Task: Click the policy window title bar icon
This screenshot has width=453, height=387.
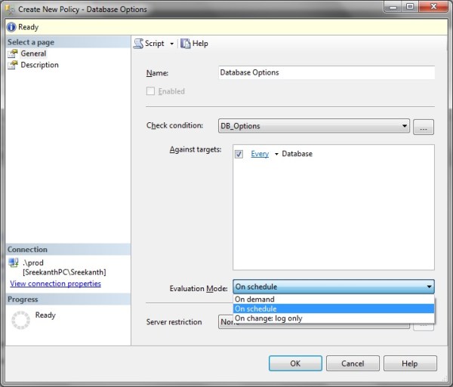Action: click(x=10, y=9)
